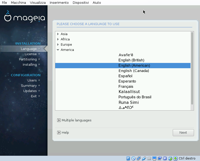The height and width of the screenshot is (161, 200).
Task: Click the Next button
Action: [183, 133]
